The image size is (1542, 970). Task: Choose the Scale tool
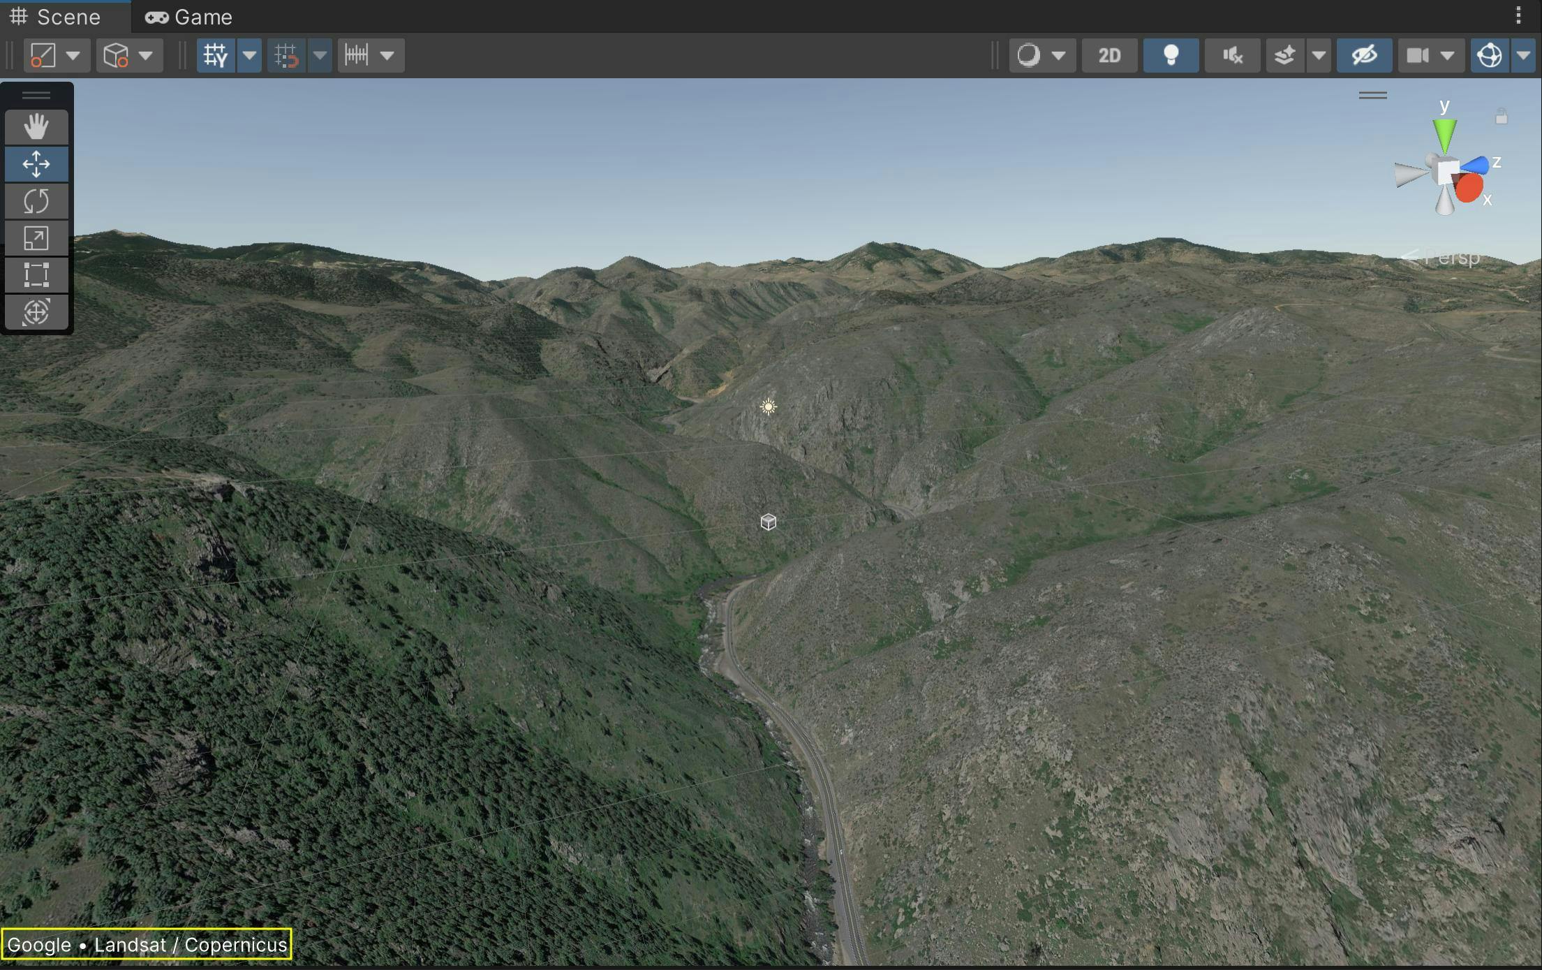click(36, 238)
